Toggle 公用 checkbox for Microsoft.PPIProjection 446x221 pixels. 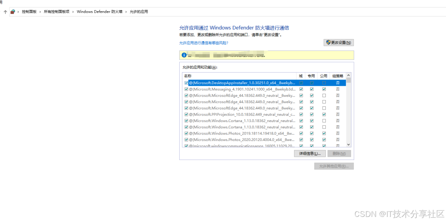click(x=324, y=115)
